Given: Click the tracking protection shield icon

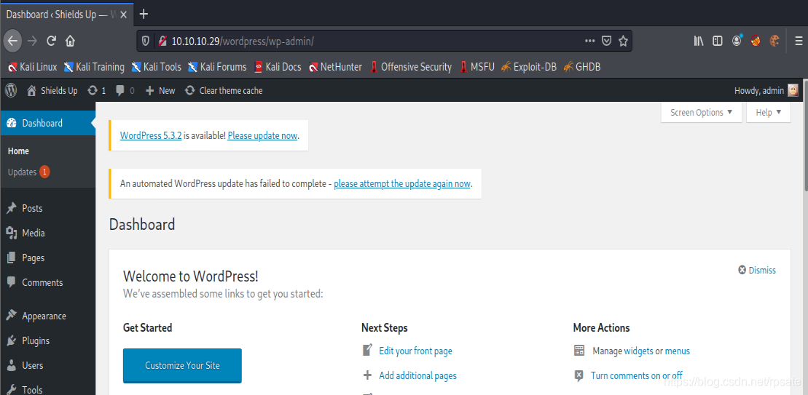Looking at the screenshot, I should [146, 41].
